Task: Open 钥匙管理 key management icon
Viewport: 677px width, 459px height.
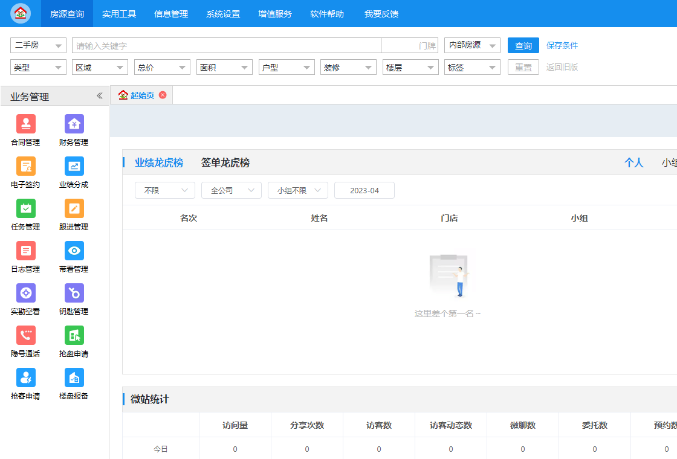Action: click(74, 294)
